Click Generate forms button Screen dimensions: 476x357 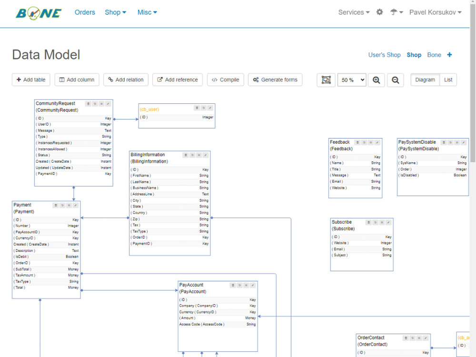pyautogui.click(x=275, y=80)
